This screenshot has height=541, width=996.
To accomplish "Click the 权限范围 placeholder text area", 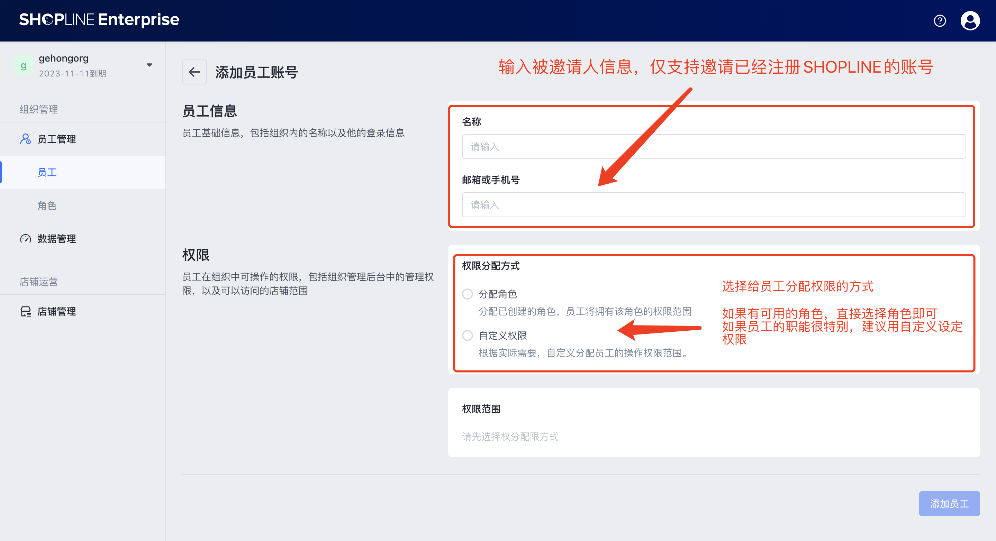I will click(x=510, y=437).
